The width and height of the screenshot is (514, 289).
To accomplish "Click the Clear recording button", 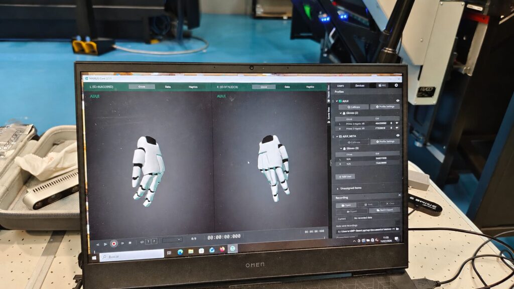I will [390, 204].
